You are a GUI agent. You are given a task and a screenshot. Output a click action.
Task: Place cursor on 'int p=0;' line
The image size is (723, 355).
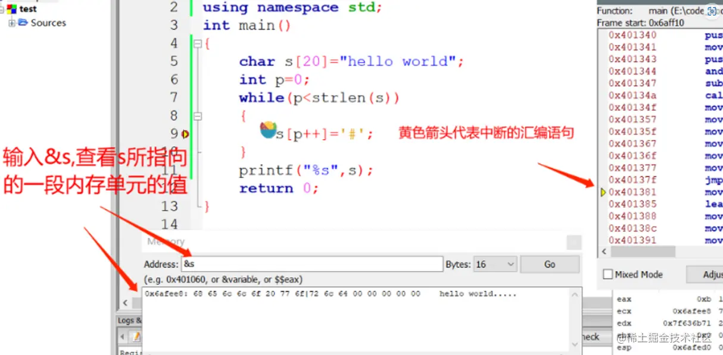coord(275,80)
